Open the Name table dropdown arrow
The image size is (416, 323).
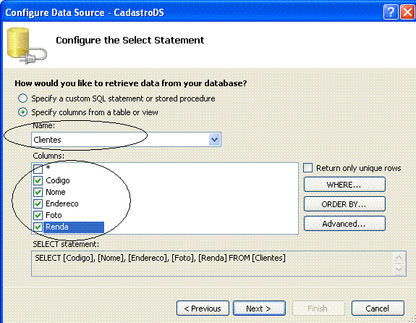(214, 140)
